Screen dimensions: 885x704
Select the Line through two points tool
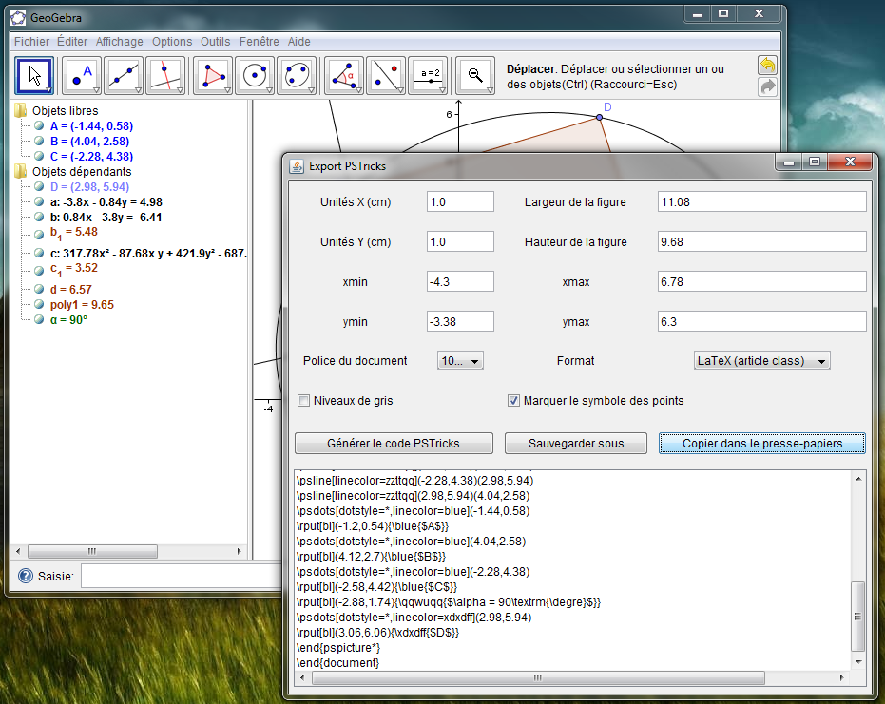coord(124,75)
